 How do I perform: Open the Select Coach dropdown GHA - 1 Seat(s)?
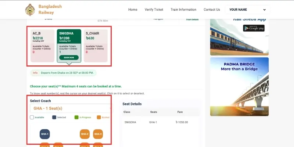[71, 108]
